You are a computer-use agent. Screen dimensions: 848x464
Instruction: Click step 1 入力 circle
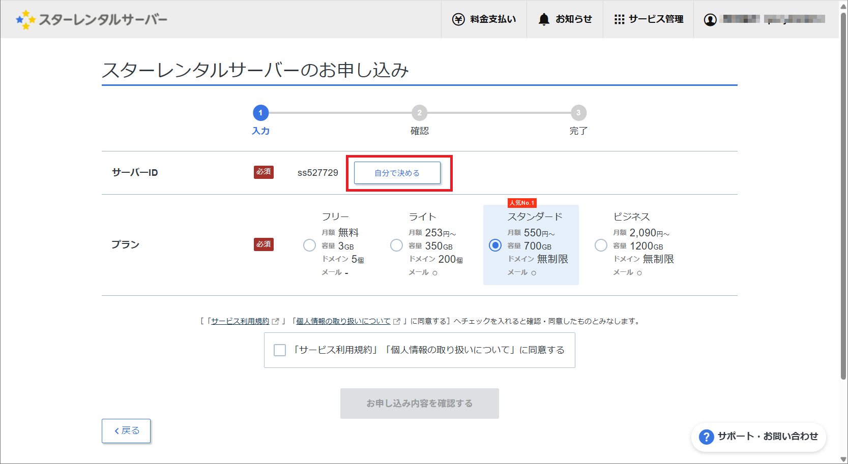pyautogui.click(x=260, y=113)
